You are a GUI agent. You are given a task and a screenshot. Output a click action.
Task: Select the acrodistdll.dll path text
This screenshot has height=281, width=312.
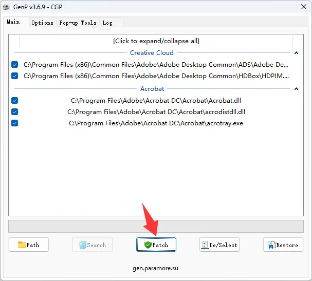156,112
